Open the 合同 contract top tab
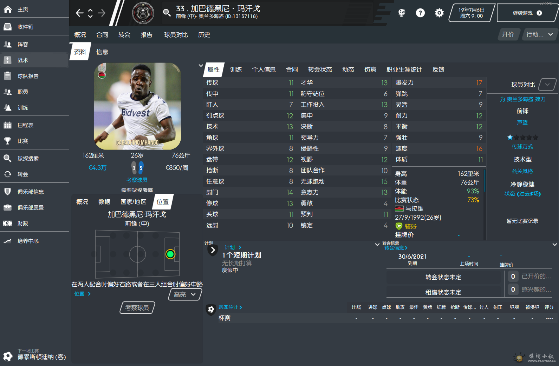The height and width of the screenshot is (366, 559). pos(102,35)
